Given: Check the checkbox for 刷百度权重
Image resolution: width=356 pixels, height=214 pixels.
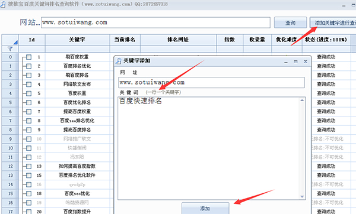Looking at the screenshot, I should pos(29,57).
